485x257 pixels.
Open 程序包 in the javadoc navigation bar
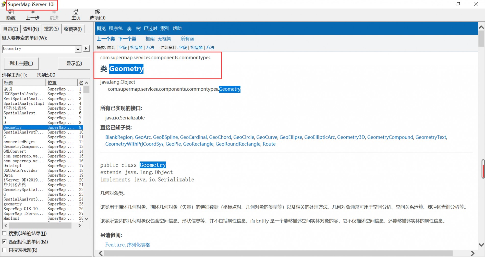(116, 28)
